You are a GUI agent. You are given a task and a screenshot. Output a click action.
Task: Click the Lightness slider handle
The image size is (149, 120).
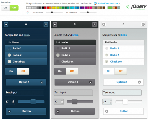click(x=52, y=12)
